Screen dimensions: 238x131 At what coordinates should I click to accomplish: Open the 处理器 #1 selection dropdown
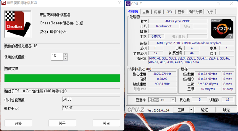tap(162, 100)
